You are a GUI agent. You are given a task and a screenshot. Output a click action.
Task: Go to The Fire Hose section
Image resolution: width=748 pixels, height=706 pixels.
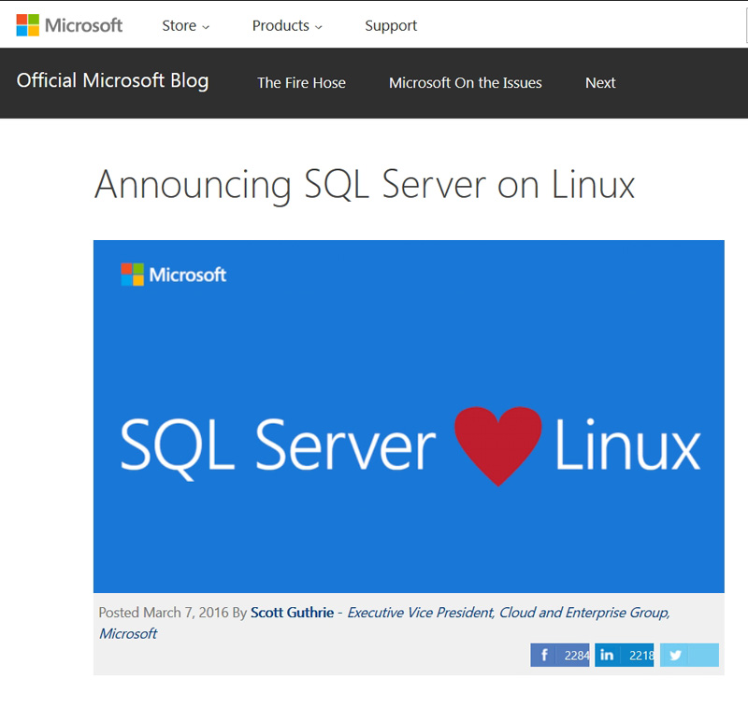click(x=301, y=83)
